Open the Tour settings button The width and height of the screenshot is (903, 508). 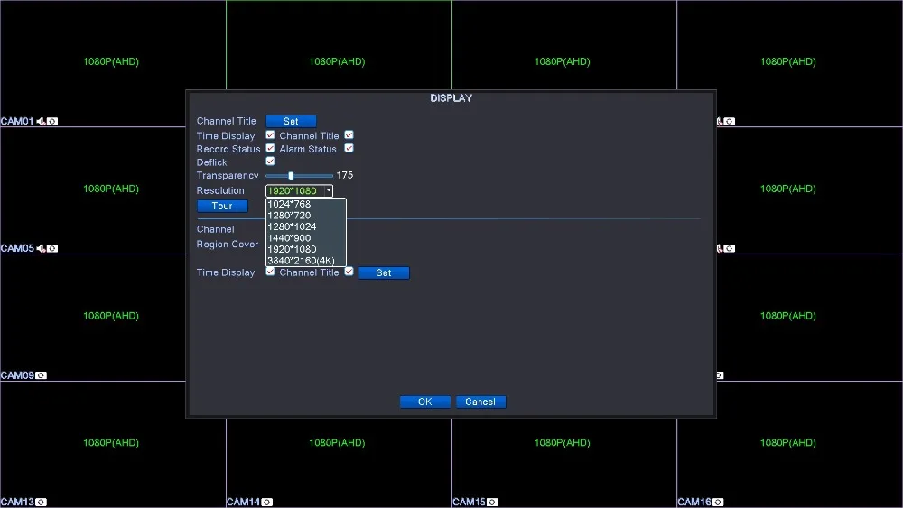click(x=222, y=206)
